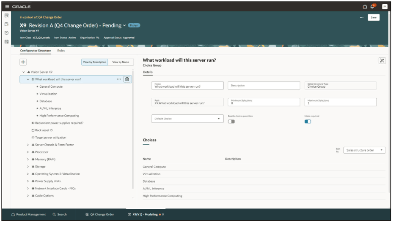
Task: Open header more actions ellipsis
Action: tap(362, 17)
